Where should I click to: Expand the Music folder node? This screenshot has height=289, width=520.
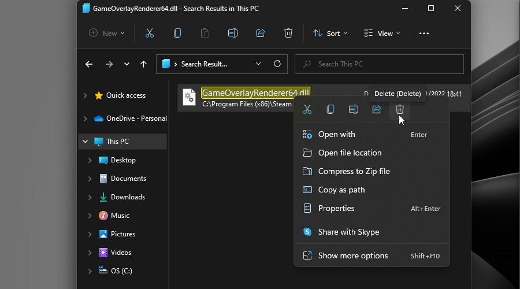[x=90, y=216]
